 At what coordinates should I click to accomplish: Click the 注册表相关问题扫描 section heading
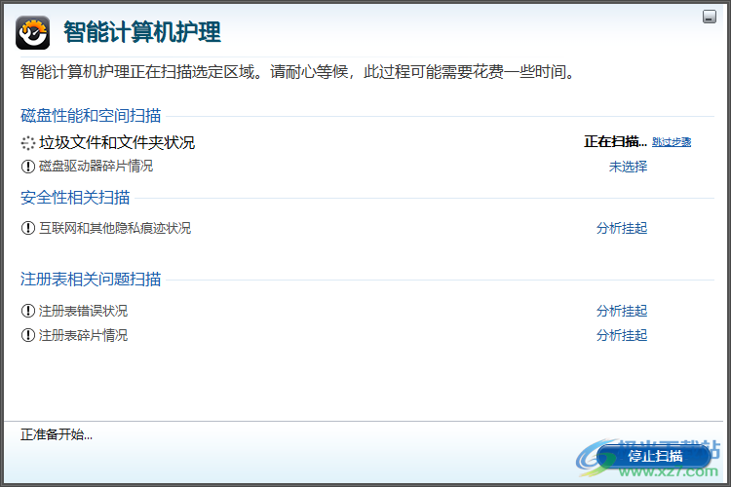(91, 280)
